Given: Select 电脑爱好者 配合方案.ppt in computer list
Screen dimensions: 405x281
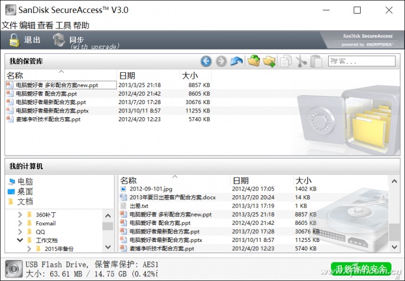Looking at the screenshot, I should pos(160,223).
